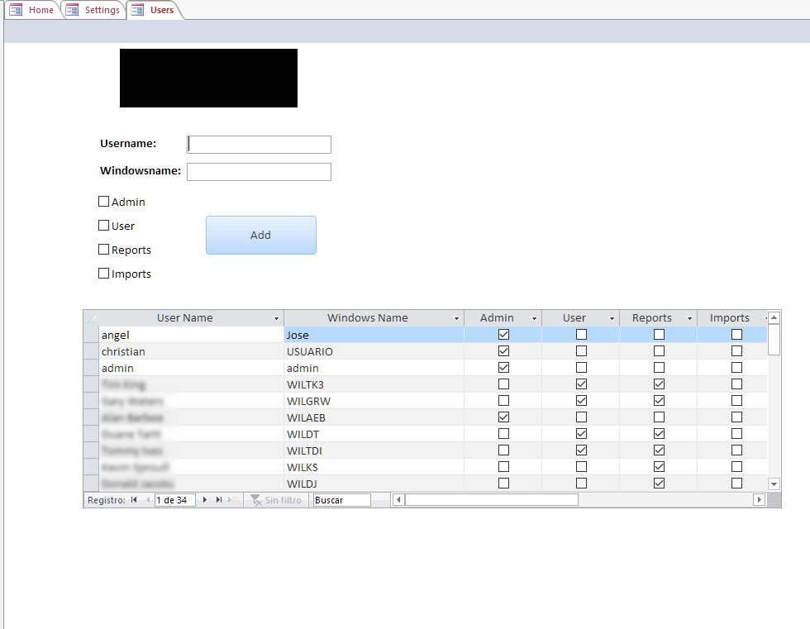Click the Users tab form icon
Image resolution: width=810 pixels, height=629 pixels.
(137, 10)
